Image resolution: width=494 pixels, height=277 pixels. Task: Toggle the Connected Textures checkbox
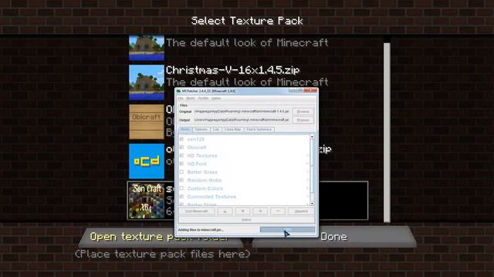(x=181, y=196)
